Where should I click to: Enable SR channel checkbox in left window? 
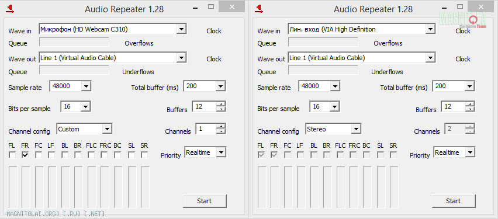(x=144, y=155)
